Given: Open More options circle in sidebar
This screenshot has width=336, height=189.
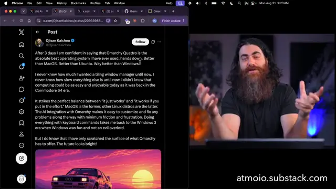Looking at the screenshot, I should (22, 145).
